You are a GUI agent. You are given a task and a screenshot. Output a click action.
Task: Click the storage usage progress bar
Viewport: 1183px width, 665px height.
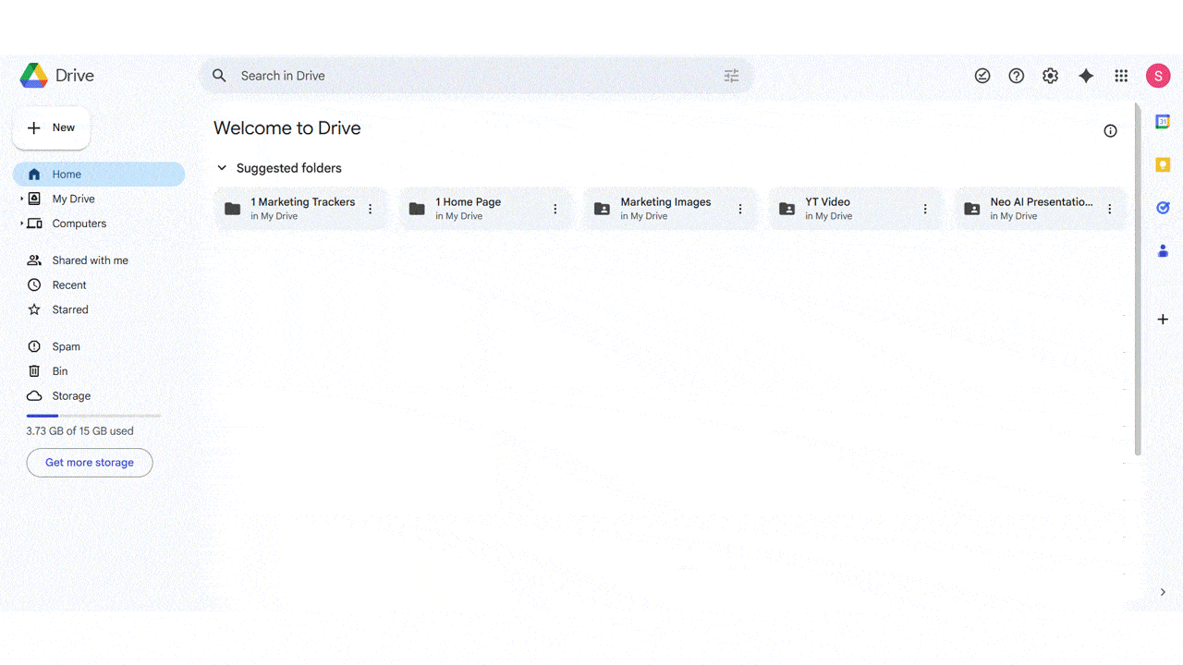(93, 416)
